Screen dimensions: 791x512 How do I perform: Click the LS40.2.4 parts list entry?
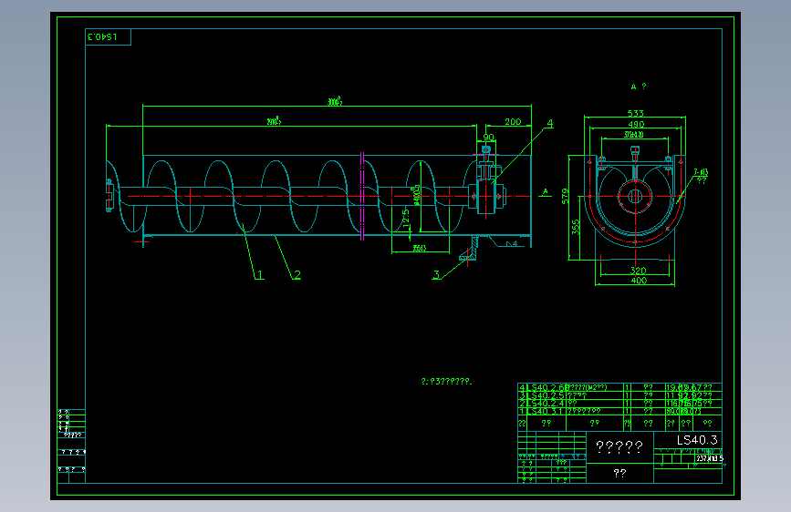point(547,404)
